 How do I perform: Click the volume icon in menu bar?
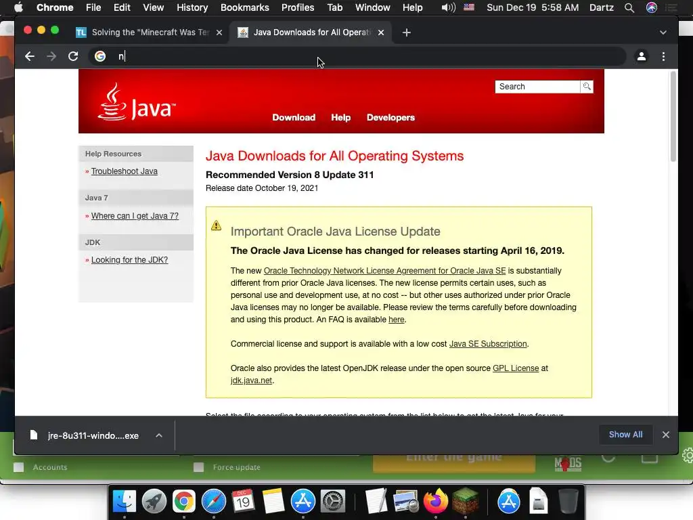(448, 7)
